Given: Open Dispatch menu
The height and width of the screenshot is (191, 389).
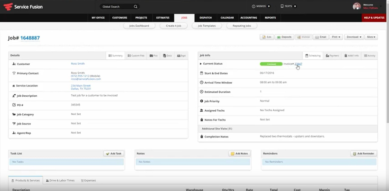Looking at the screenshot, I should [x=206, y=18].
